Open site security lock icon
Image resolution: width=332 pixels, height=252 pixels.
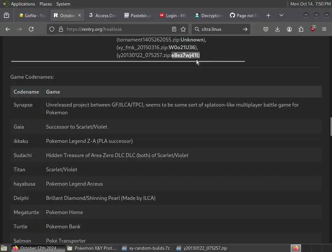click(61, 29)
